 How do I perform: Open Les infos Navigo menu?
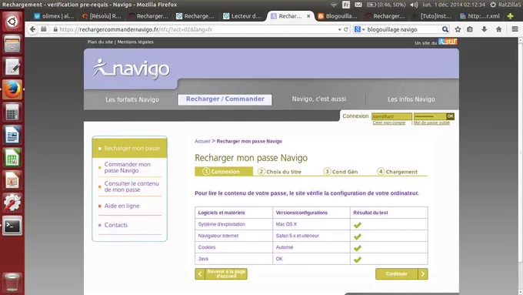(411, 99)
